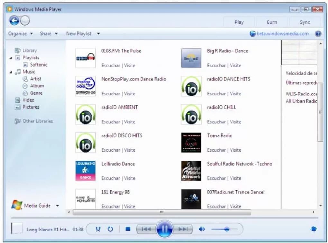Click Visite for Soulful Radio Network -Techno
This screenshot has width=328, height=243.
235,178
